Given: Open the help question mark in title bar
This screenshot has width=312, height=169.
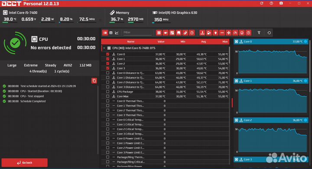Looking at the screenshot, I should click(271, 3).
